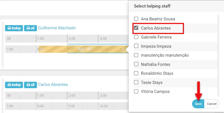
Task: Open the Carlos Abrantes staff link
Action: (x=53, y=85)
